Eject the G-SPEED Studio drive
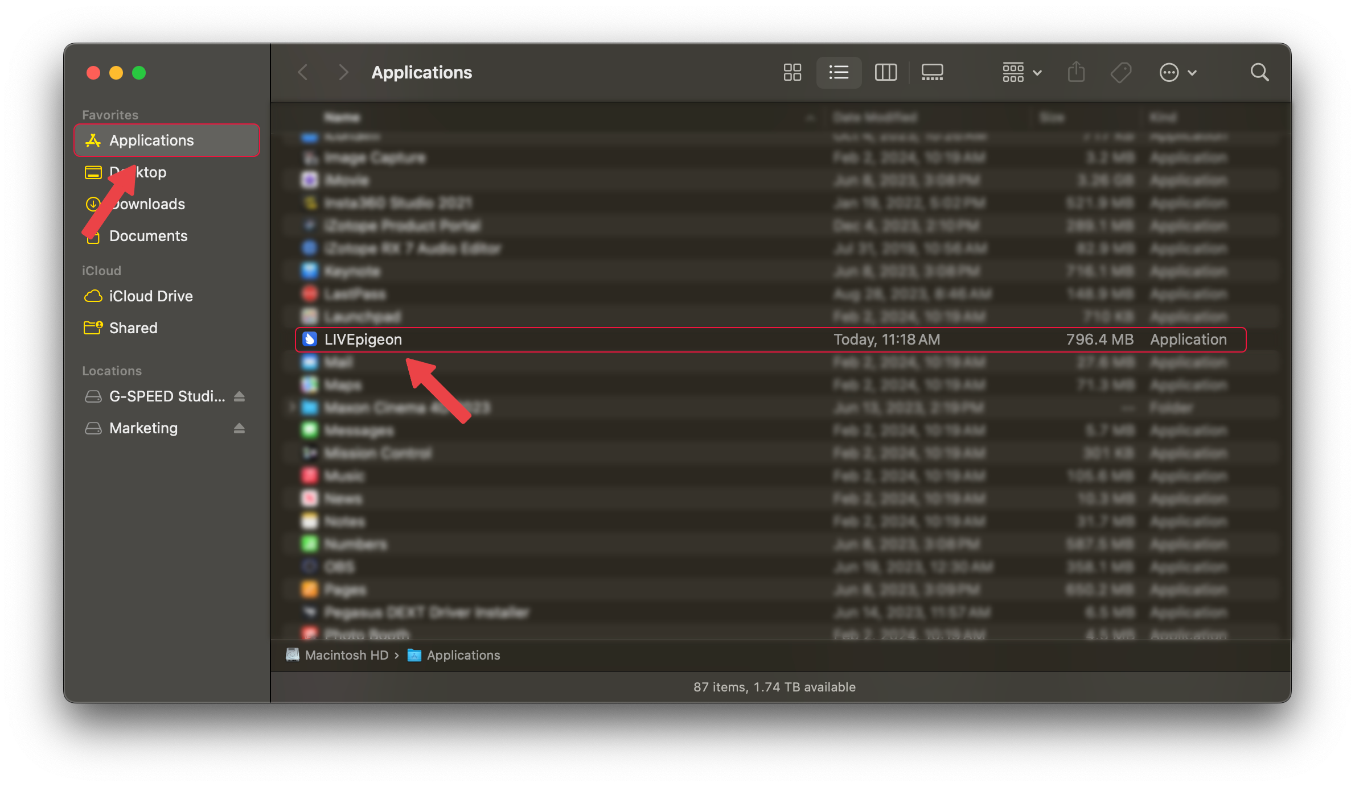This screenshot has height=787, width=1355. pos(239,396)
